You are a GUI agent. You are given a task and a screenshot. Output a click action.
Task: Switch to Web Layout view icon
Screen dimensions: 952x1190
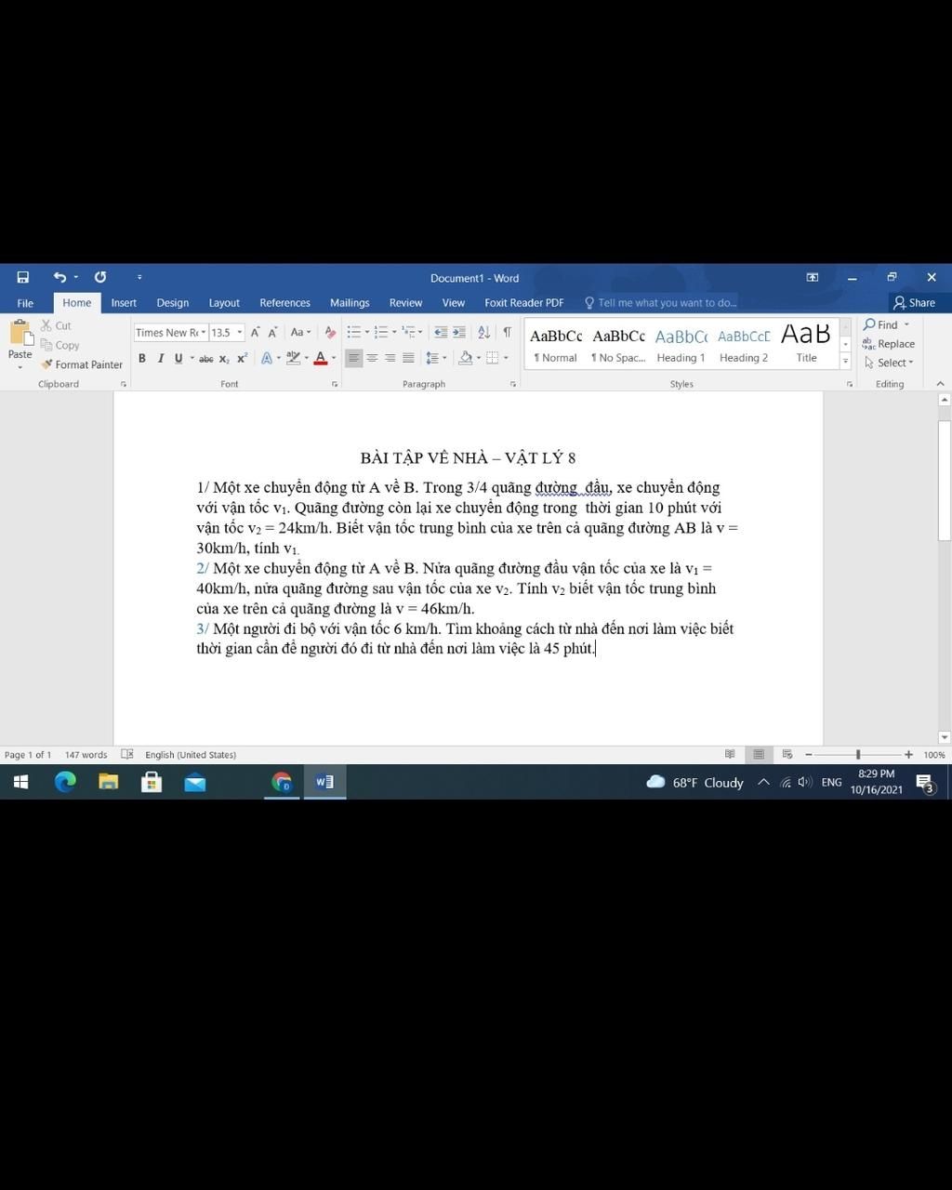(787, 754)
